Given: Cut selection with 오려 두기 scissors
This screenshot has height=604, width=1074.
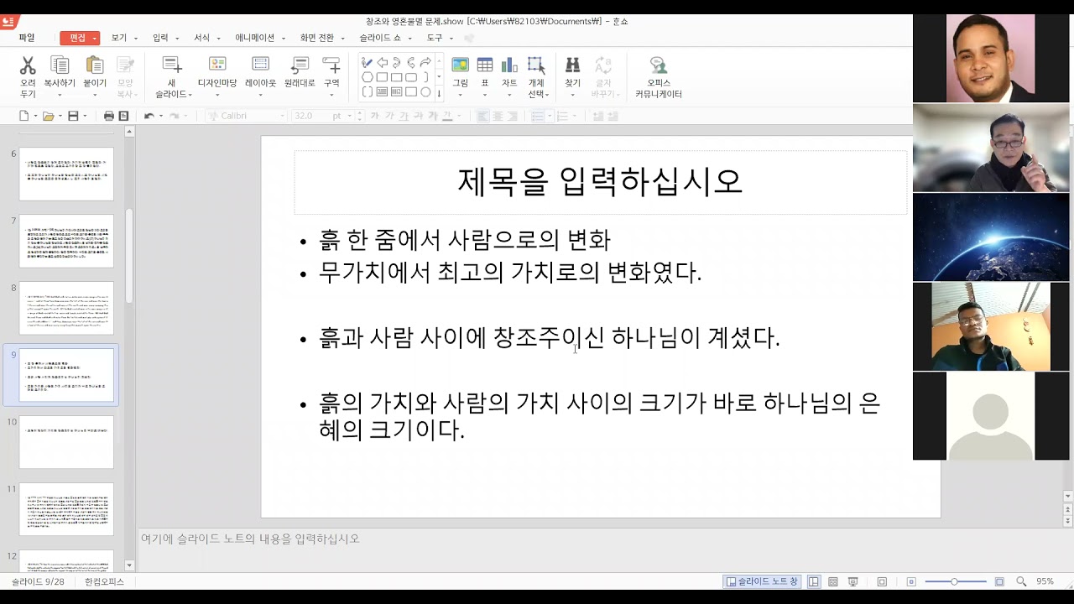Looking at the screenshot, I should [28, 77].
